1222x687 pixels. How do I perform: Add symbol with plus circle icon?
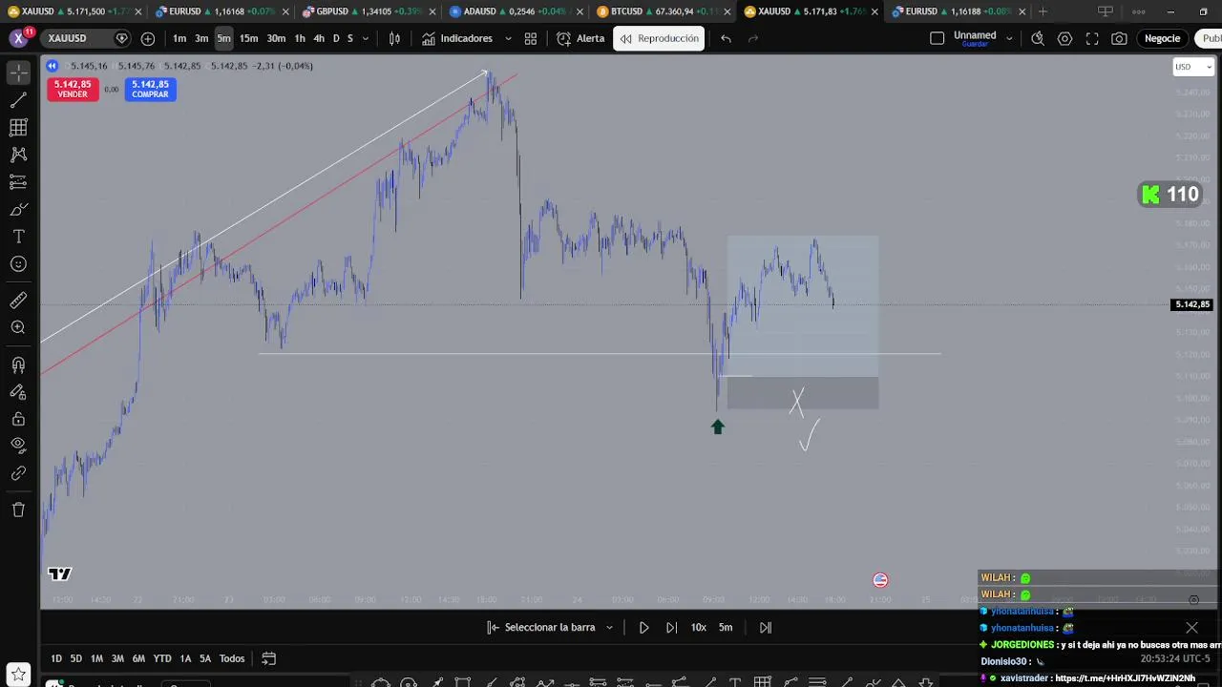tap(147, 38)
